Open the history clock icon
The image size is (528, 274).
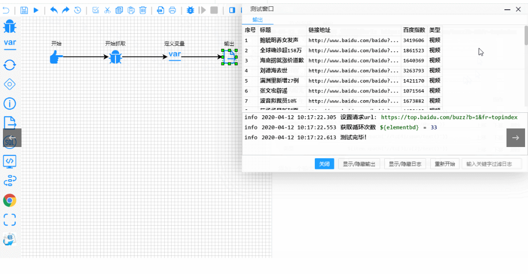pyautogui.click(x=77, y=10)
